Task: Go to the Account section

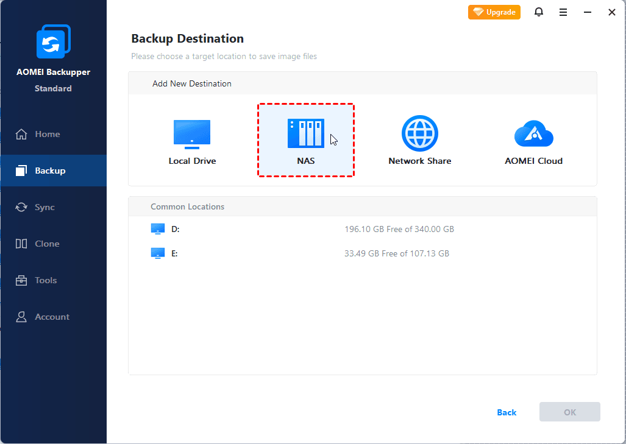Action: pyautogui.click(x=52, y=317)
